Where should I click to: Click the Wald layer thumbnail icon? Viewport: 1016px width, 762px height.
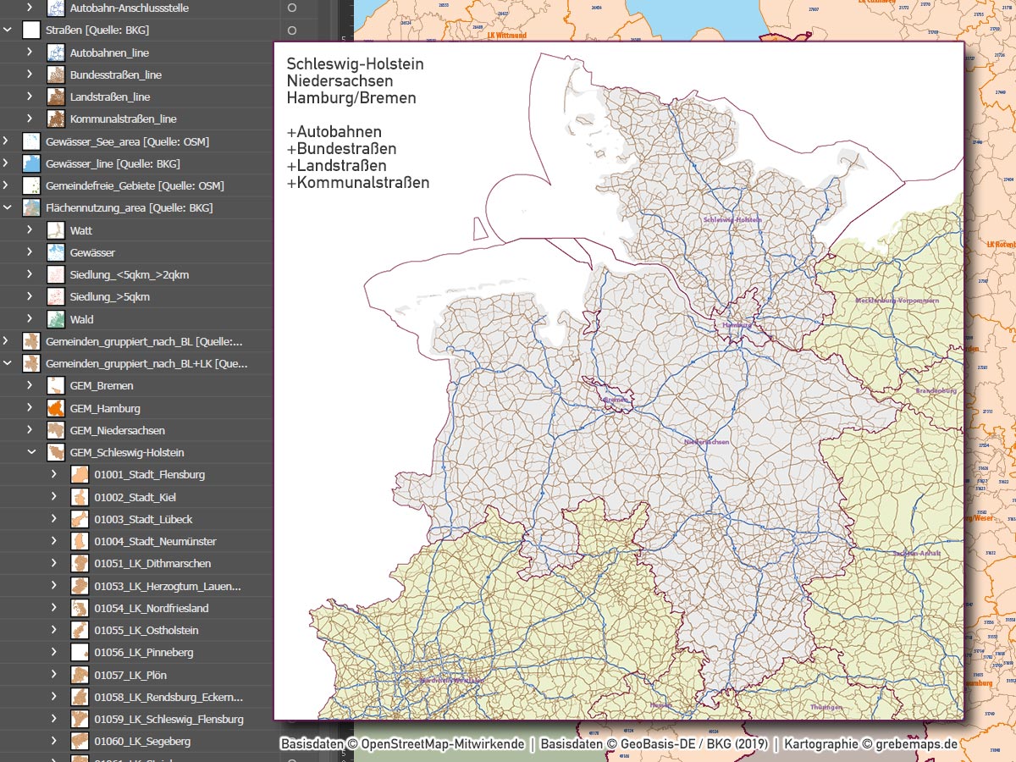tap(56, 319)
